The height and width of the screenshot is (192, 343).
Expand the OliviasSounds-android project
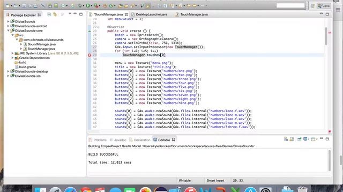tap(9, 26)
